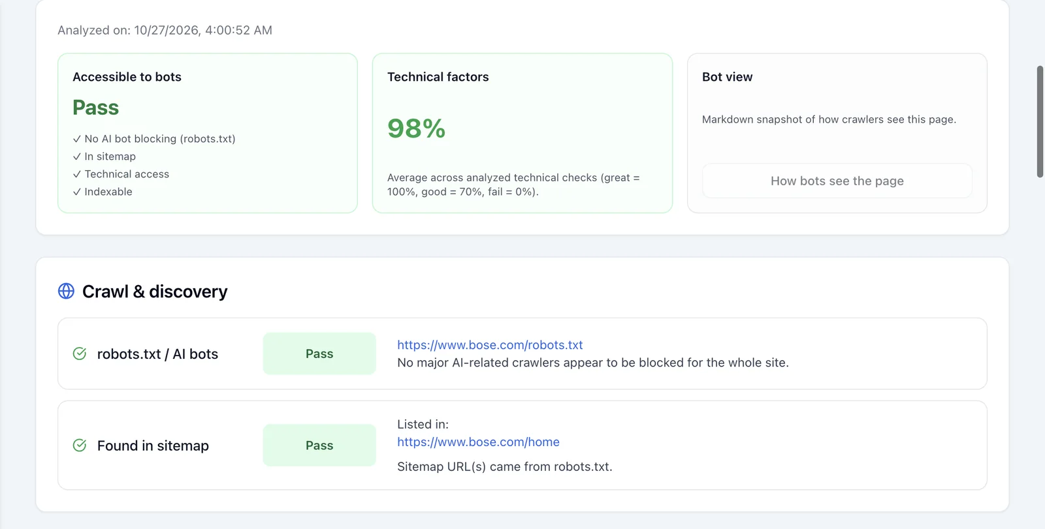Click the In sitemap checklist item
The width and height of the screenshot is (1045, 529).
[x=104, y=157]
